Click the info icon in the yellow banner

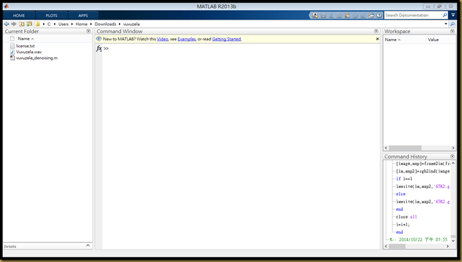(x=99, y=39)
